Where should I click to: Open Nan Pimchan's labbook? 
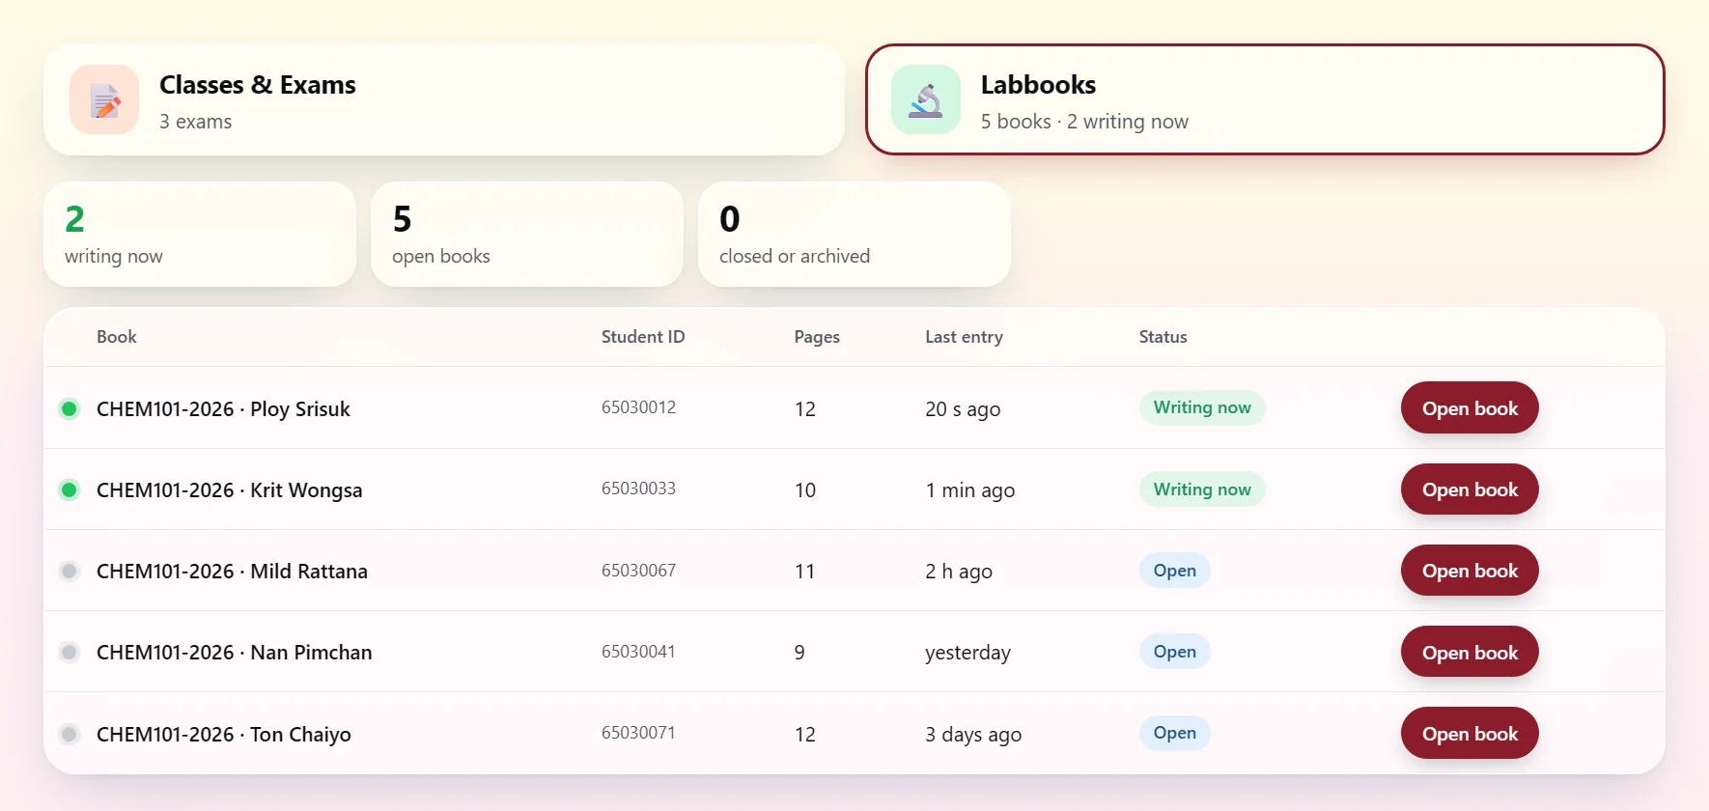tap(1470, 652)
